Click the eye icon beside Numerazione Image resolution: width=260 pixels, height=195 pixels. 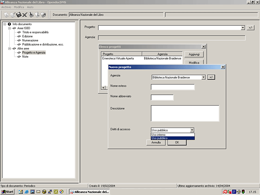click(x=19, y=40)
